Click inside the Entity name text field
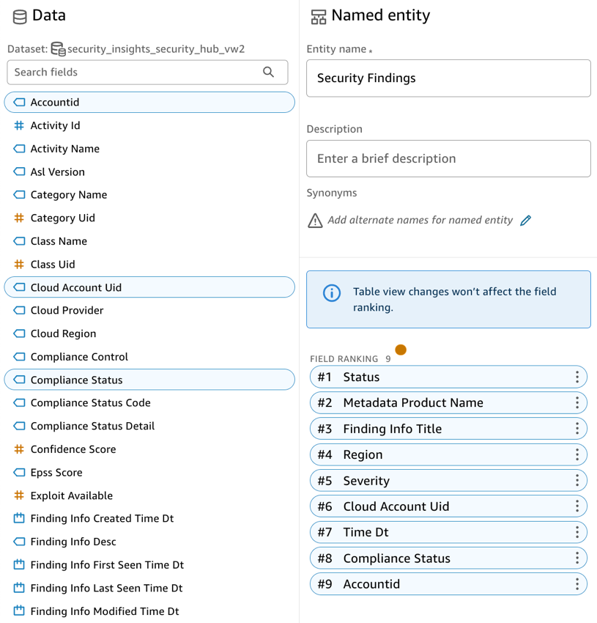Screen dimensions: 597x623 [448, 78]
